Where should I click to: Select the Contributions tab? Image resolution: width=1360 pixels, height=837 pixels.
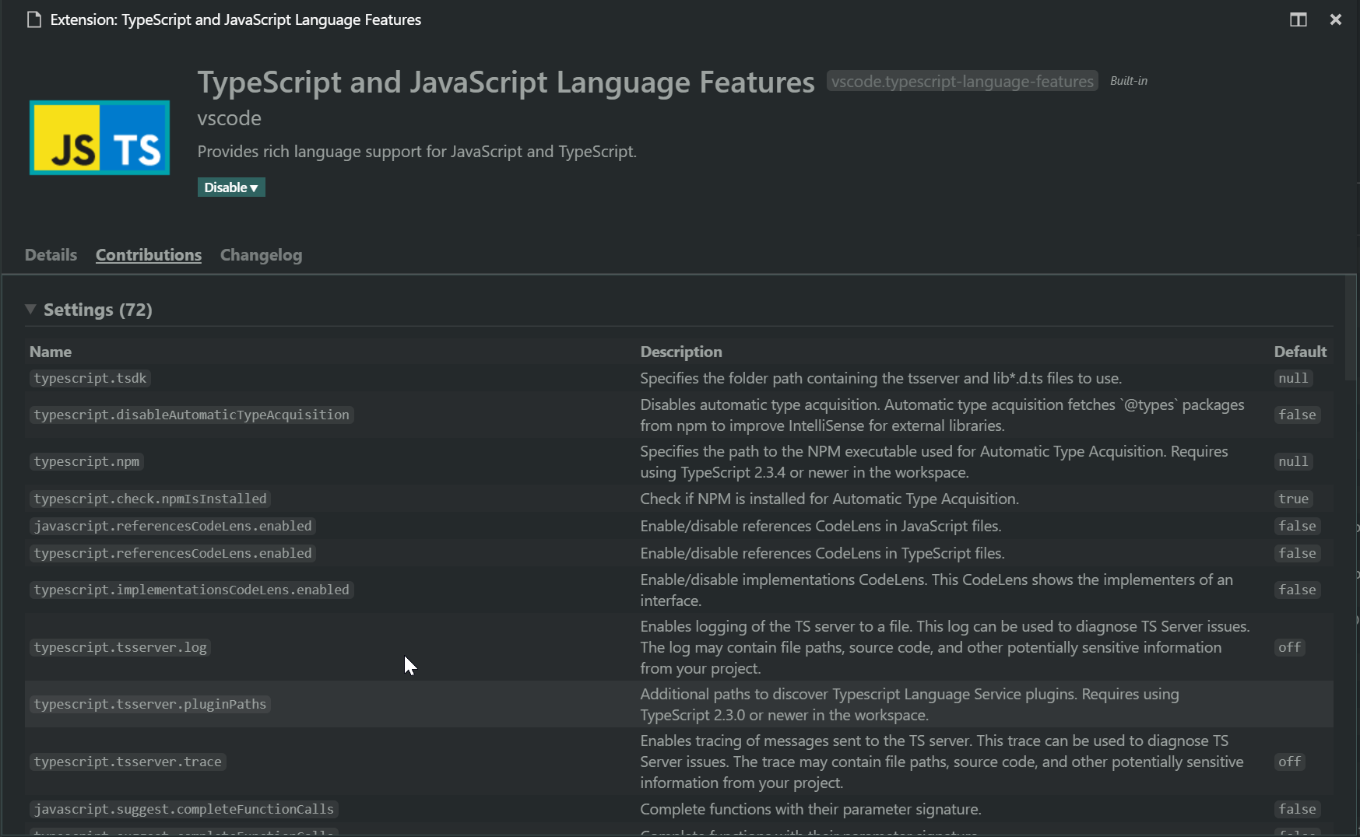point(148,254)
